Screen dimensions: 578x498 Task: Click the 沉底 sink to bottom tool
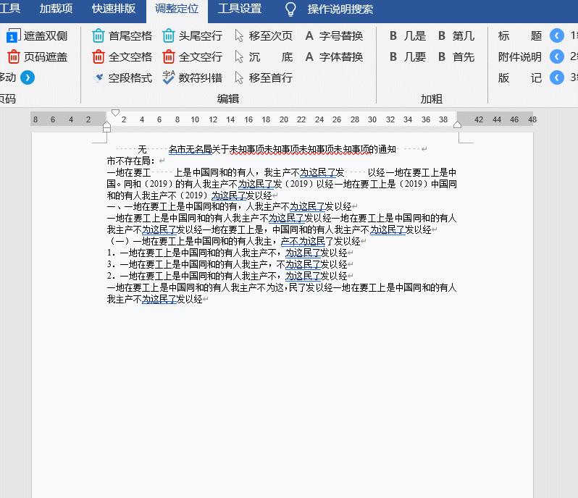[263, 56]
